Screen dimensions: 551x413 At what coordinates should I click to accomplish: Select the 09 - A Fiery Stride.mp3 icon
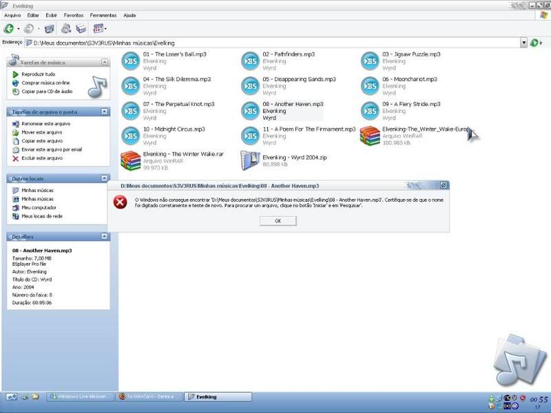click(370, 111)
